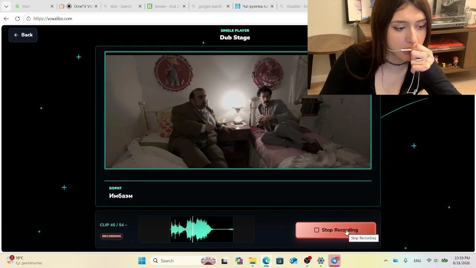476x268 pixels.
Task: Open Telegram from the taskbar
Action: coord(335,261)
